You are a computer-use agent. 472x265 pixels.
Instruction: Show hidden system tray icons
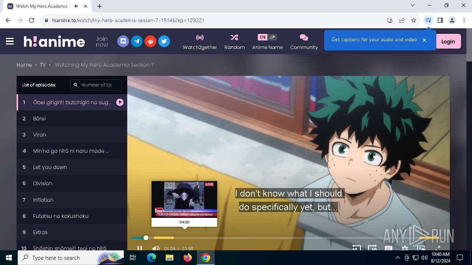pyautogui.click(x=398, y=258)
